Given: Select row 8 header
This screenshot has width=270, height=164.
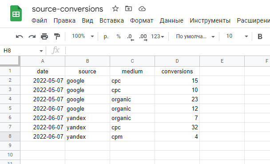Looking at the screenshot, I should (x=10, y=136).
